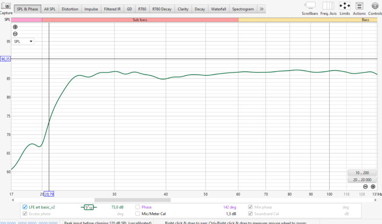The width and height of the screenshot is (382, 224).
Task: Click the 90,35 dB cursor level readout
Action: click(x=5, y=59)
